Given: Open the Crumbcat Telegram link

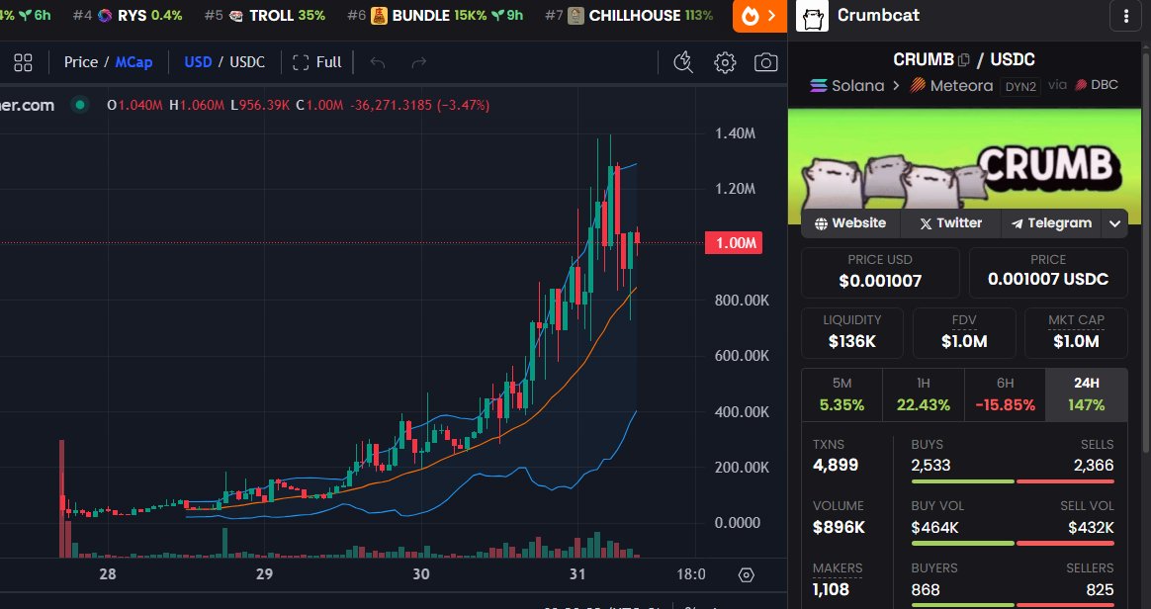Looking at the screenshot, I should click(1051, 223).
